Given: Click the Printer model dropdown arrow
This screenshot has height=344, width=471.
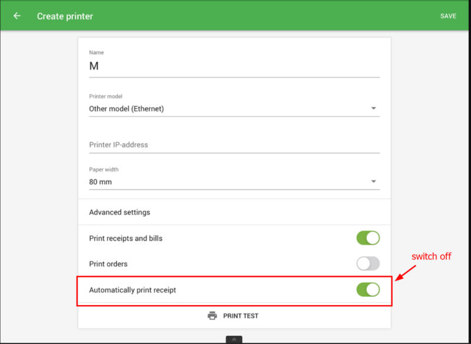Looking at the screenshot, I should (x=373, y=108).
